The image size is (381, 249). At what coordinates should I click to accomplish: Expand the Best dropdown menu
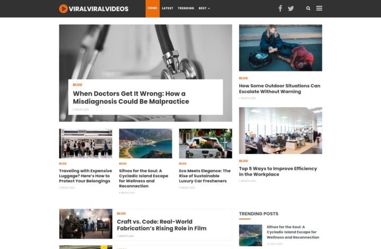point(204,8)
